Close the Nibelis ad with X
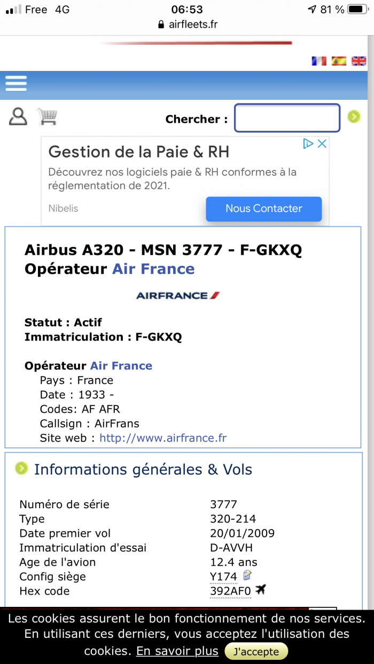Image resolution: width=374 pixels, height=664 pixels. (322, 144)
